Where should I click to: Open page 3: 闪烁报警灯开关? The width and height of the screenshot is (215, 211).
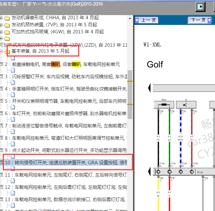tap(63, 77)
